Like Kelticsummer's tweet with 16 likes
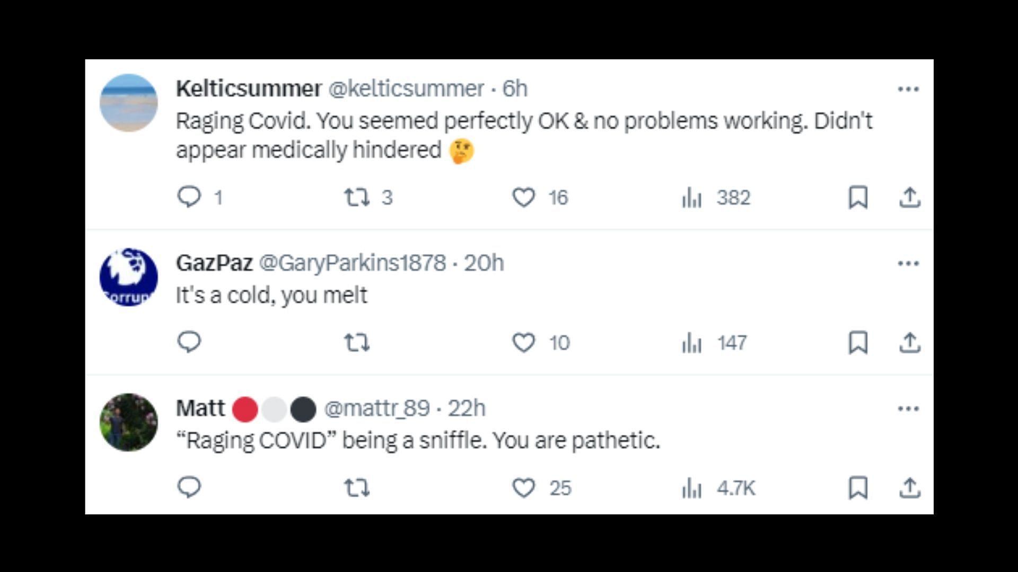This screenshot has width=1018, height=572. coord(523,197)
